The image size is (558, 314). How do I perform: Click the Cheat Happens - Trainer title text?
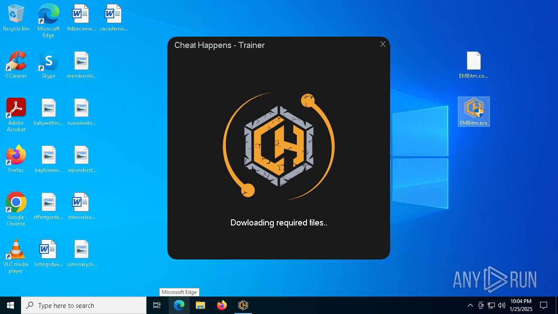click(219, 45)
